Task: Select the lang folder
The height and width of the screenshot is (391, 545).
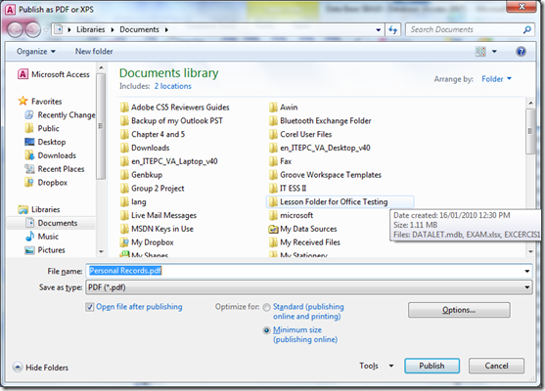Action: (133, 202)
